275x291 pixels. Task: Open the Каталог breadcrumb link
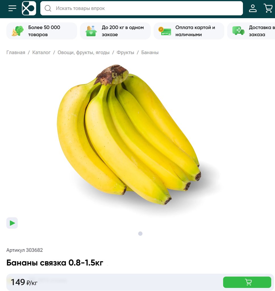pyautogui.click(x=41, y=53)
